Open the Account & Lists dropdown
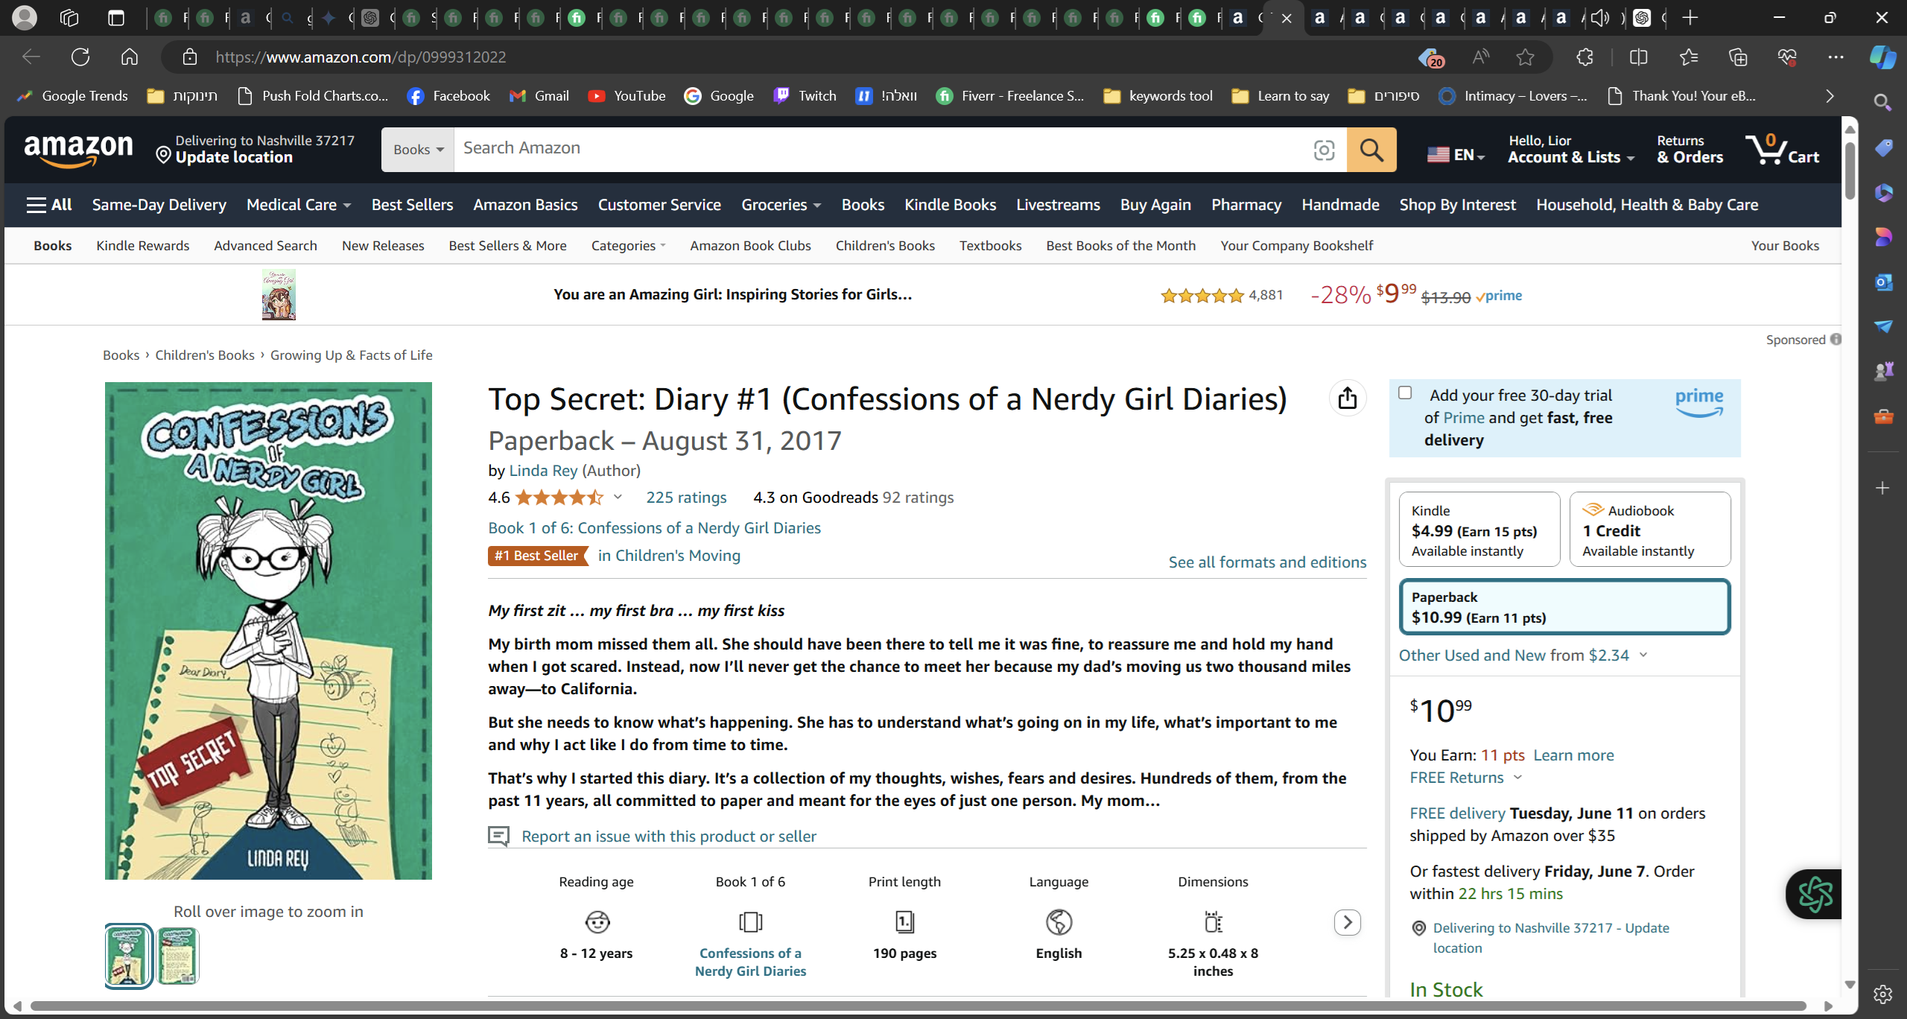 click(x=1571, y=149)
